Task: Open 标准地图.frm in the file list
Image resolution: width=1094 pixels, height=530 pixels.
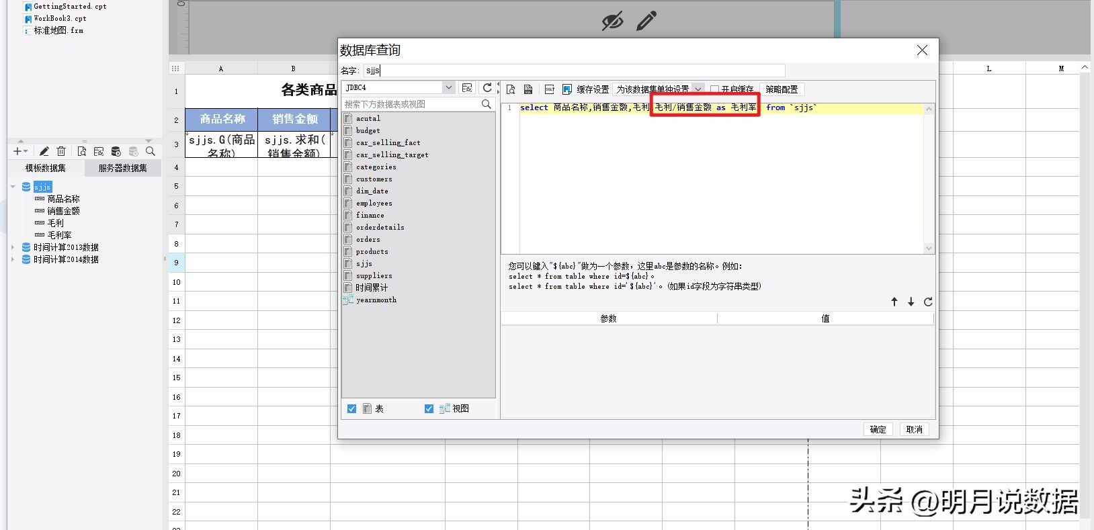Action: [x=58, y=30]
